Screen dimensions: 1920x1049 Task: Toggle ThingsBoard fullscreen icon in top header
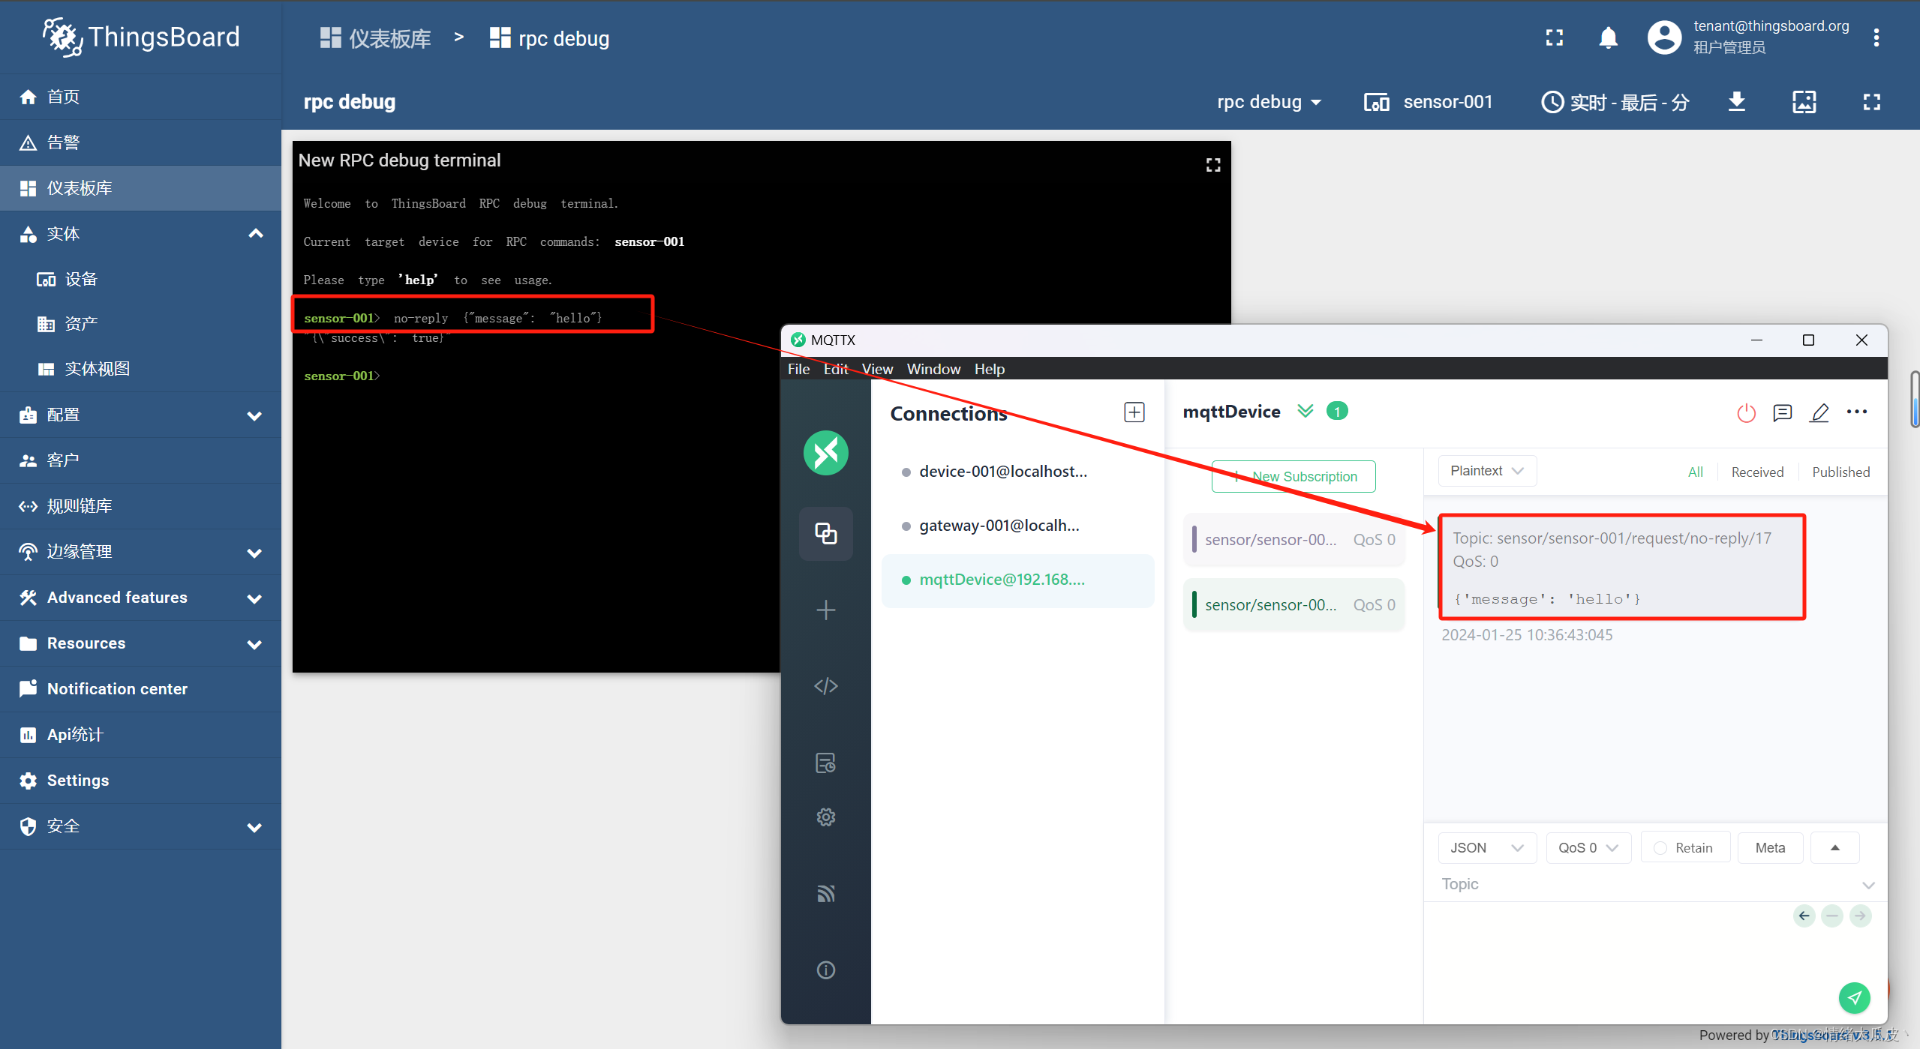[1555, 37]
